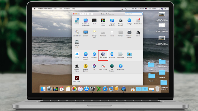Open the Sharing preferences
198x111 pixels.
(x=129, y=54)
